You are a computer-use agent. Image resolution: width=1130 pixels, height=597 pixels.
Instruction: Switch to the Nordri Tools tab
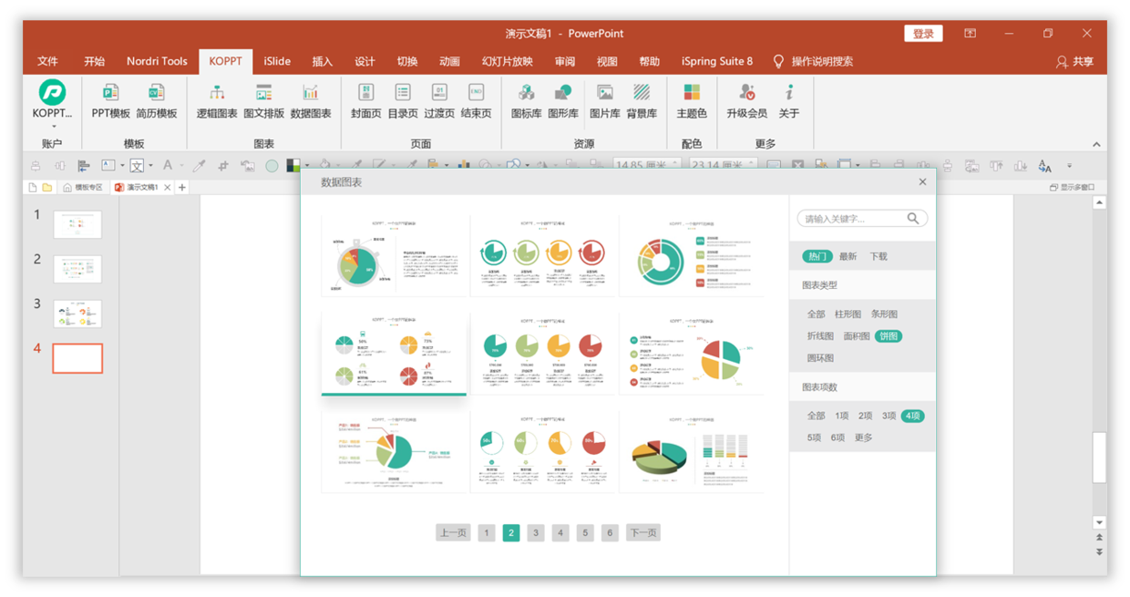point(157,61)
